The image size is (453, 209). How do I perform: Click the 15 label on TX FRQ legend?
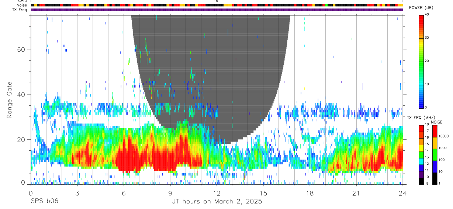click(x=426, y=144)
